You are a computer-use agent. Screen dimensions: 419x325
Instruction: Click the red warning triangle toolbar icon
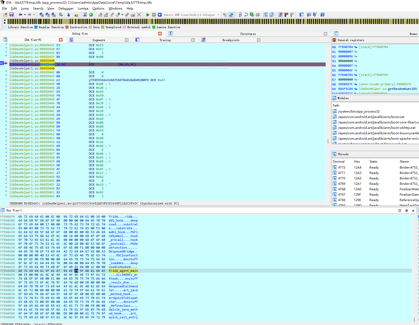coord(85,15)
